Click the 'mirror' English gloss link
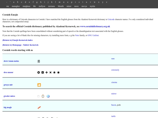Screen dimensions: 158x118 114,94
